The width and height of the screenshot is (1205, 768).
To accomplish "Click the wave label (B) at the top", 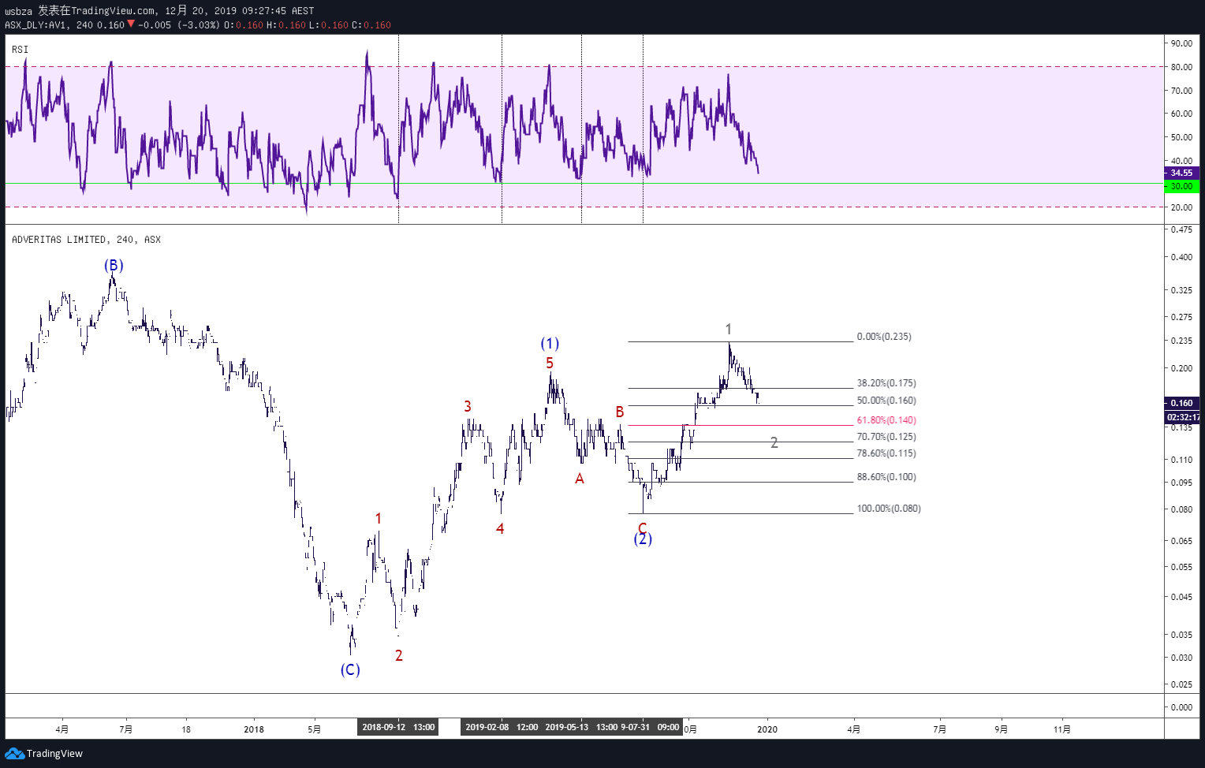I will coord(114,266).
